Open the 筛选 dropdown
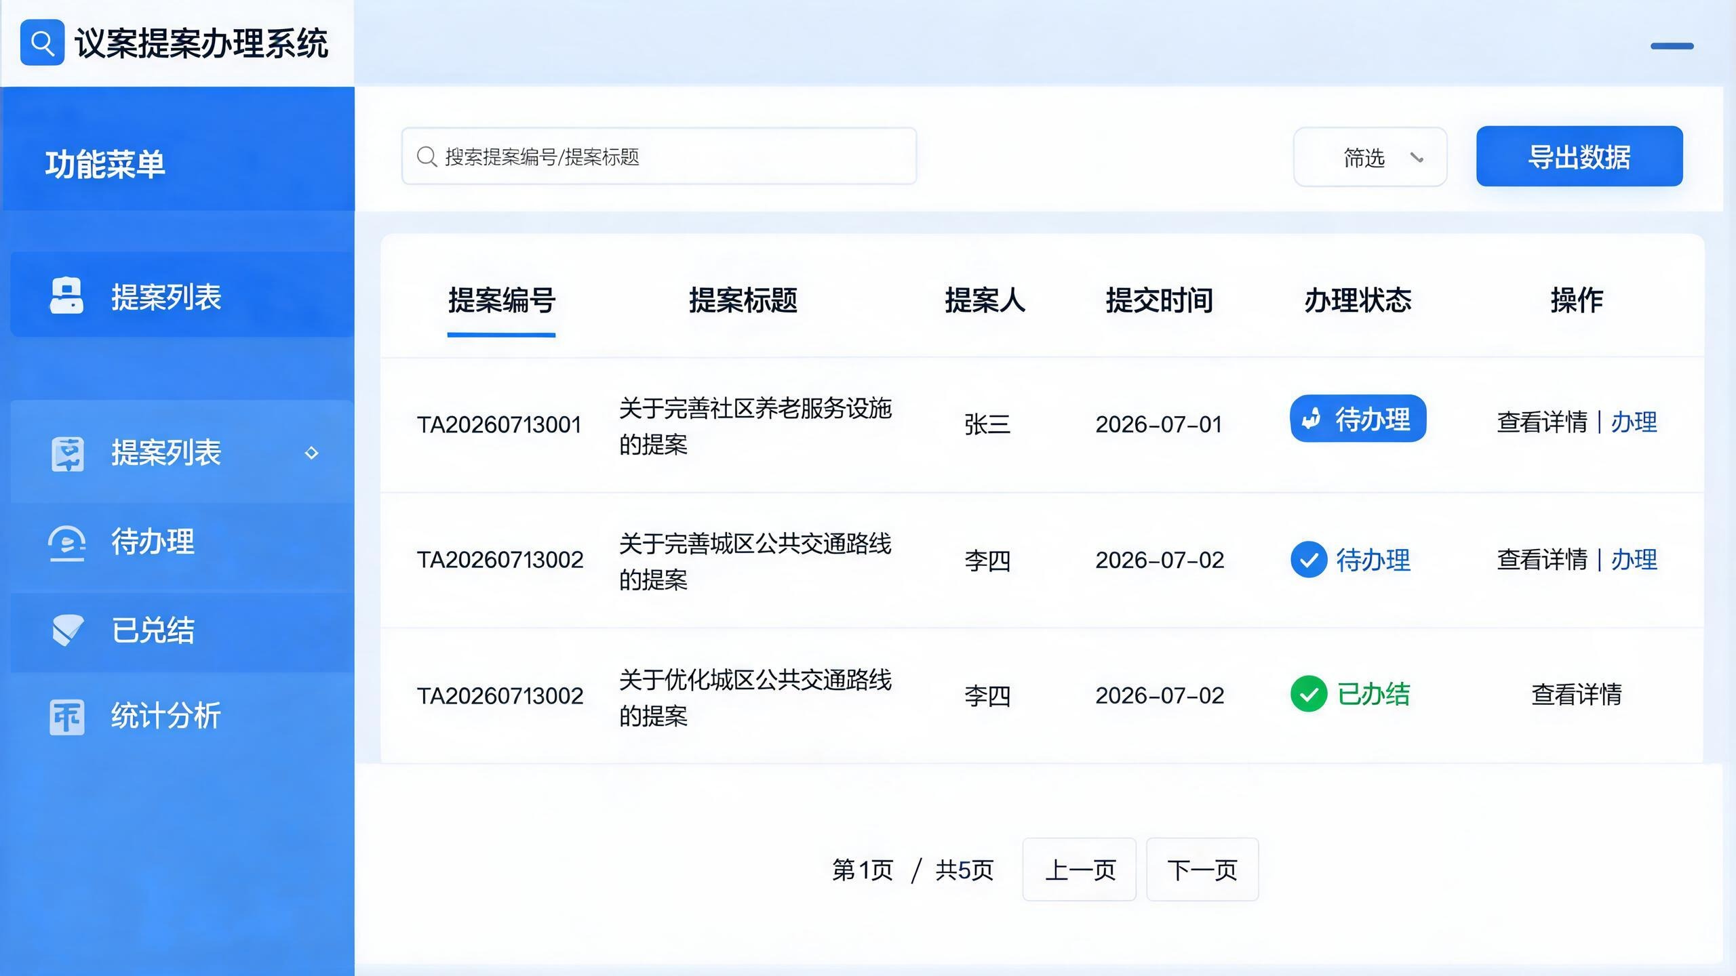Viewport: 1736px width, 976px height. (1370, 157)
